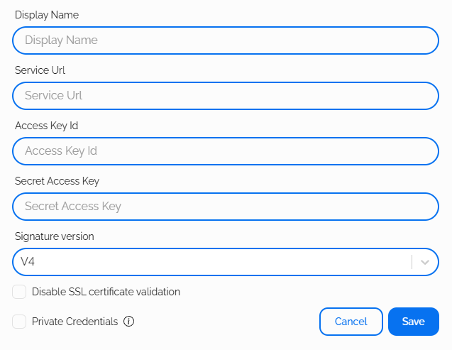Click the Access Key Id label
The height and width of the screenshot is (350, 452).
[46, 126]
